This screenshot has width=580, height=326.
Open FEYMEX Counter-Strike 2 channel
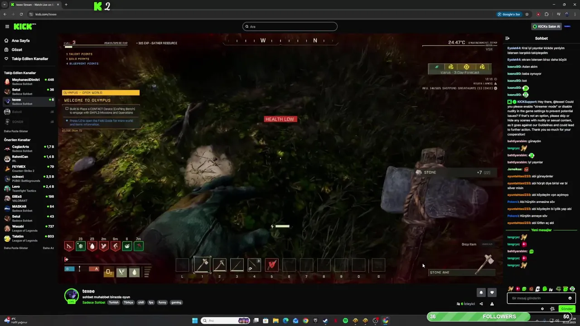(29, 168)
